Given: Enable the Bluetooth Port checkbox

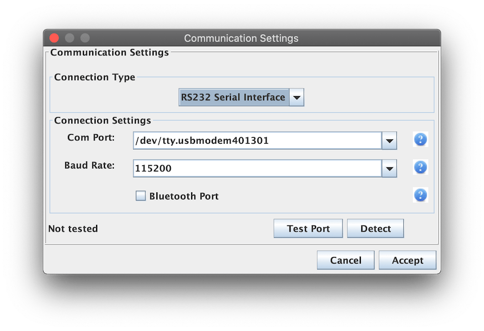Looking at the screenshot, I should tap(141, 196).
